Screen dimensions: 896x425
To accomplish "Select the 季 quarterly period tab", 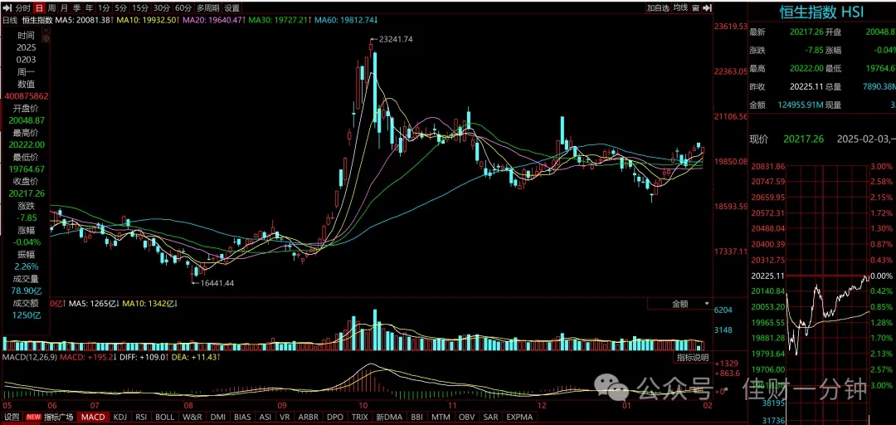I will pyautogui.click(x=76, y=8).
